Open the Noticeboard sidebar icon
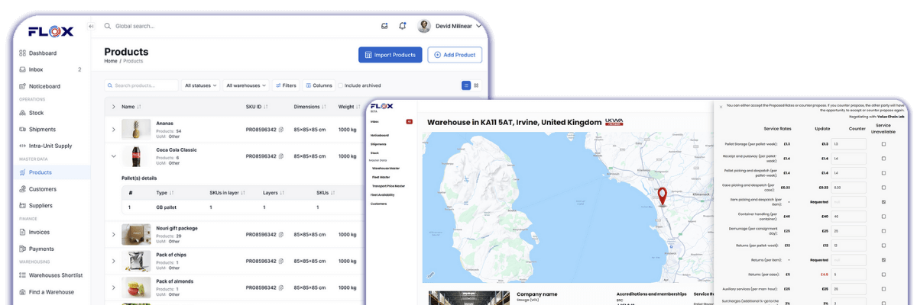 (22, 86)
